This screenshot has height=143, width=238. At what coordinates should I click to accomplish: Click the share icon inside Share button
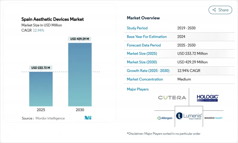[x=214, y=10]
